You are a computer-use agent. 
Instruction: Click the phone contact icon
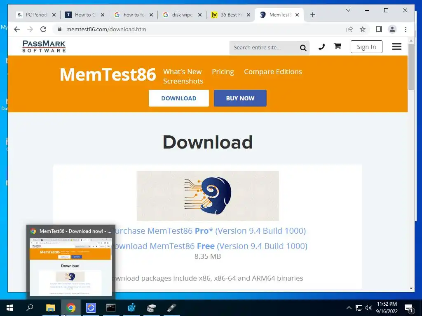(x=321, y=47)
